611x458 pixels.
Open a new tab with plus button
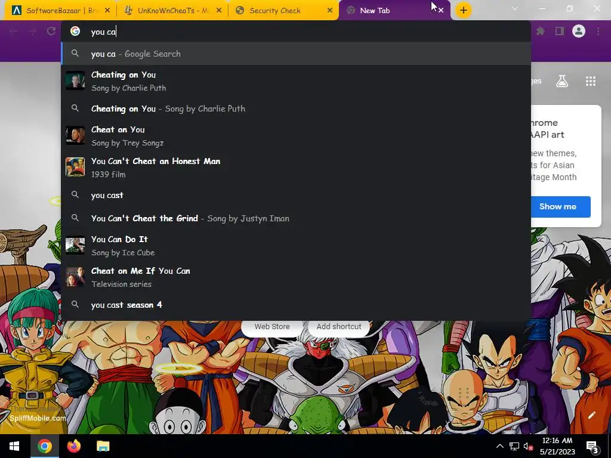(463, 11)
